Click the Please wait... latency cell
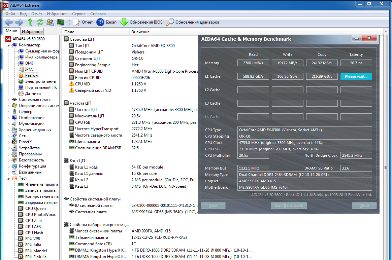This screenshot has width=392, height=260. (356, 76)
